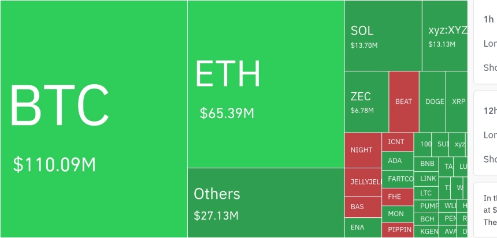Click the FARTCOIN tile
The image size is (497, 238).
[398, 179]
